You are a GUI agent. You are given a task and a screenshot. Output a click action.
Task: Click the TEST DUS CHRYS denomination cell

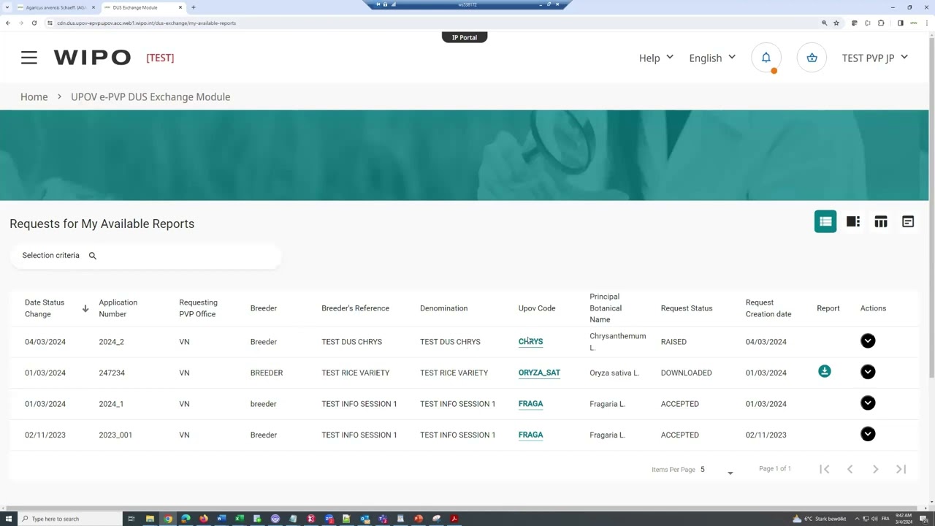click(450, 342)
